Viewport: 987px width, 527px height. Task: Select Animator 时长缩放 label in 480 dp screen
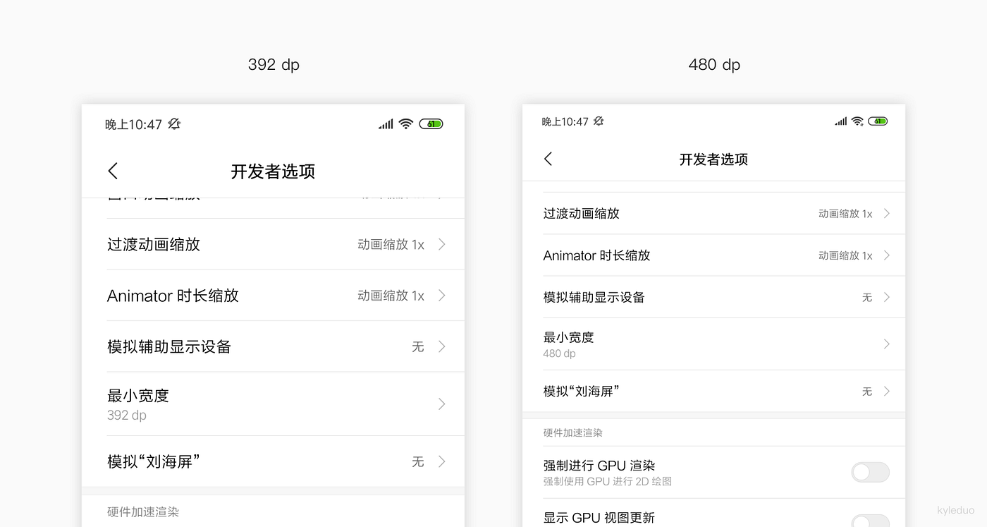[x=596, y=255]
